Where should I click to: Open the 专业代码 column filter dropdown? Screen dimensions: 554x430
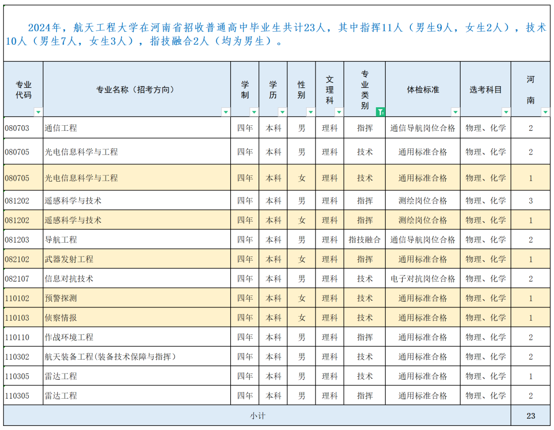[38, 112]
